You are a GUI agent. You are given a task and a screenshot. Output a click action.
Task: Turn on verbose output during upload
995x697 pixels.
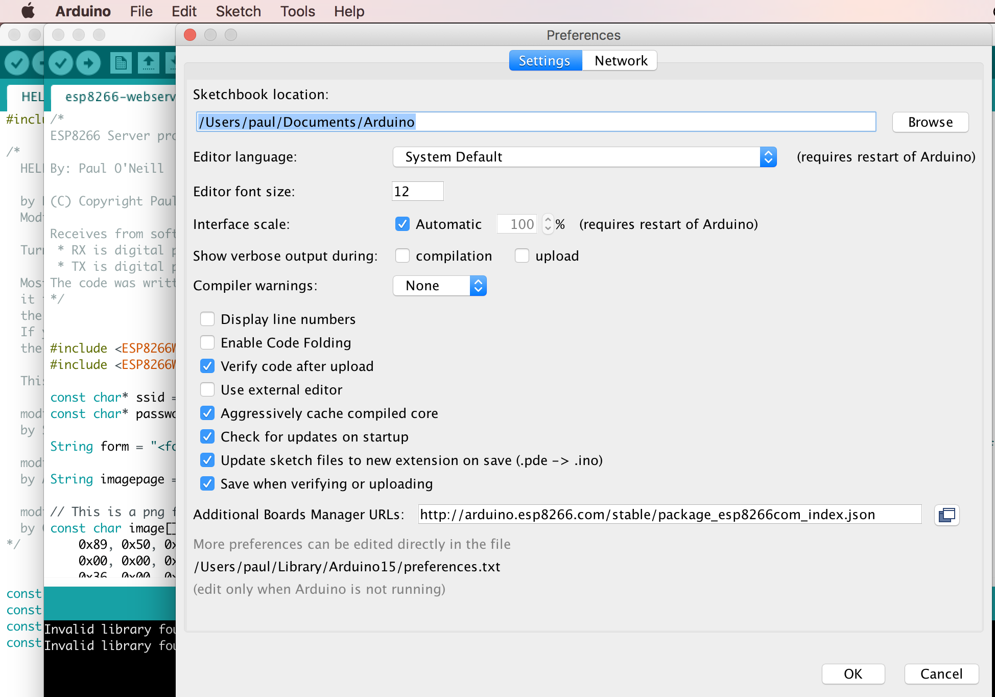[522, 256]
